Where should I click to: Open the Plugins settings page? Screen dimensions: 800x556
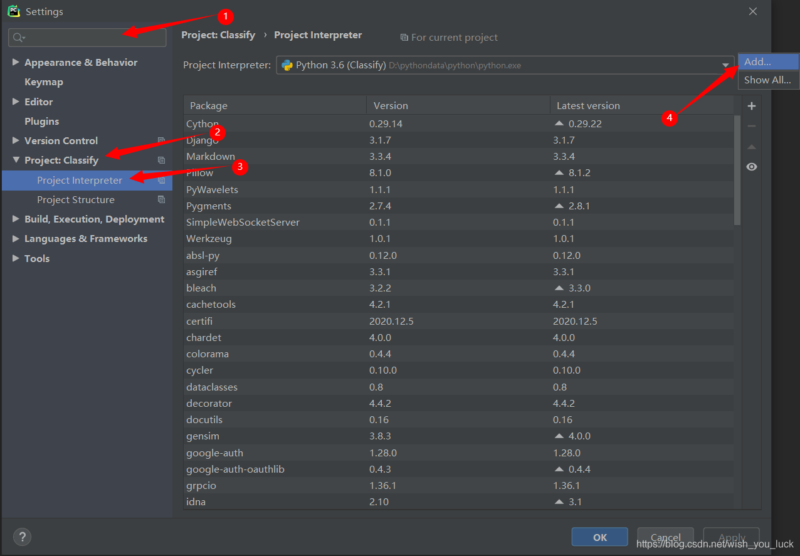(42, 121)
